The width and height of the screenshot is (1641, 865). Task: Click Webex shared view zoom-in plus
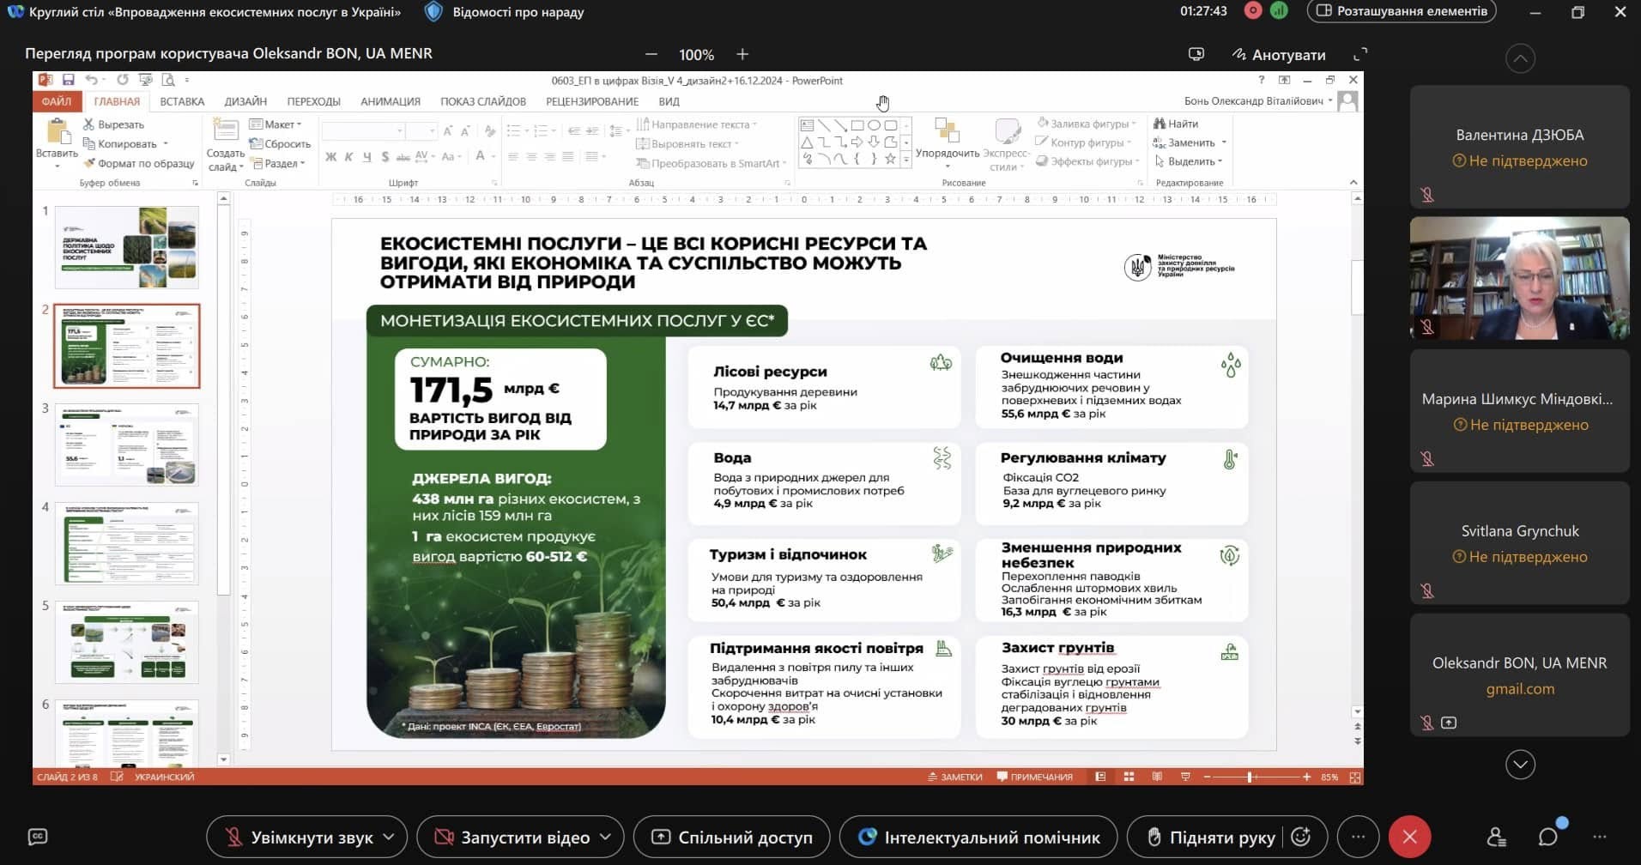pos(742,54)
